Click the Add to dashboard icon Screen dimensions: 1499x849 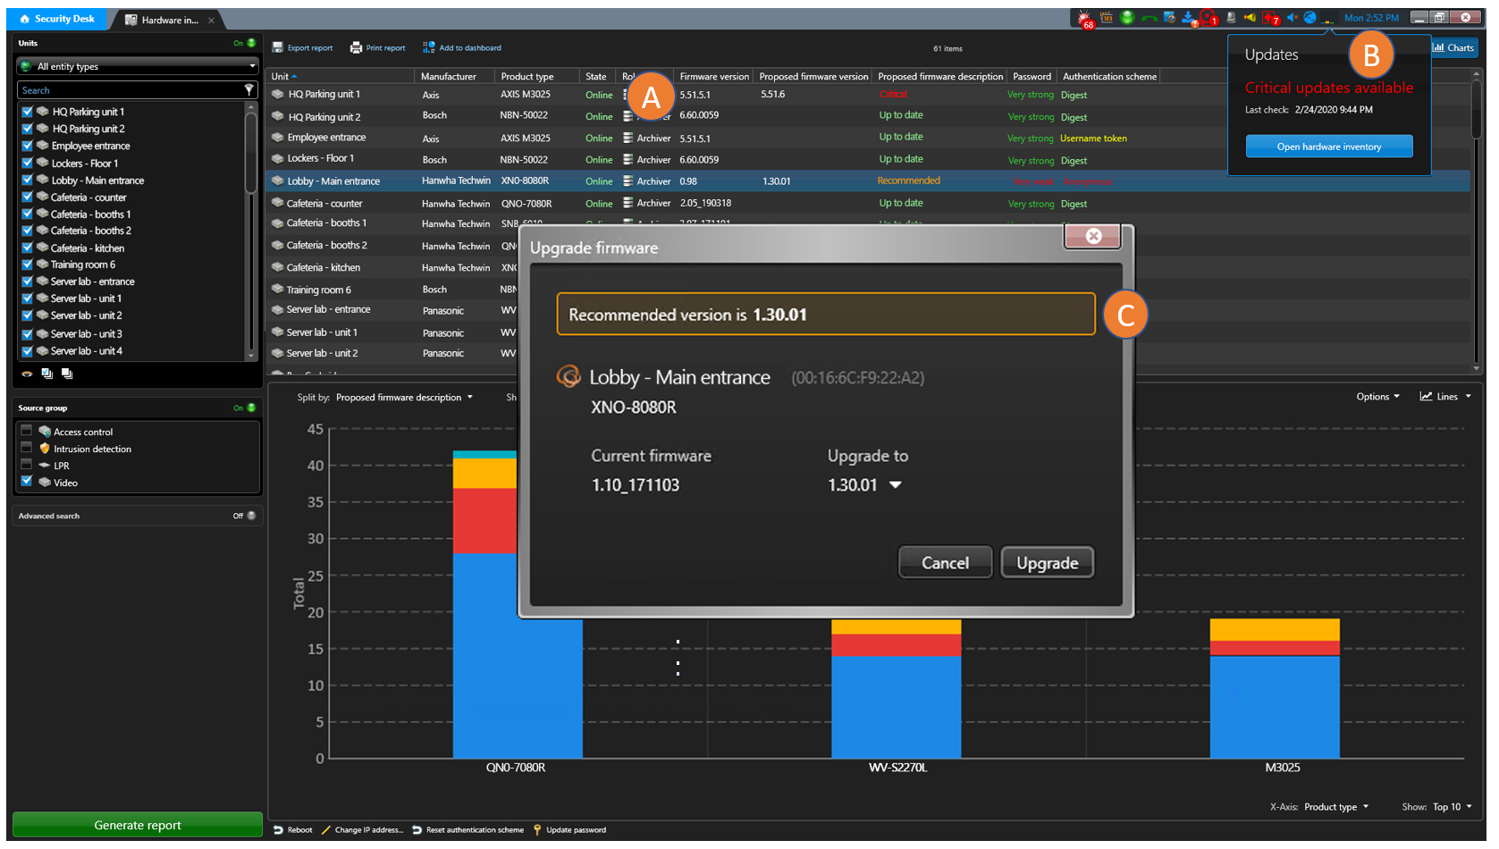point(430,47)
